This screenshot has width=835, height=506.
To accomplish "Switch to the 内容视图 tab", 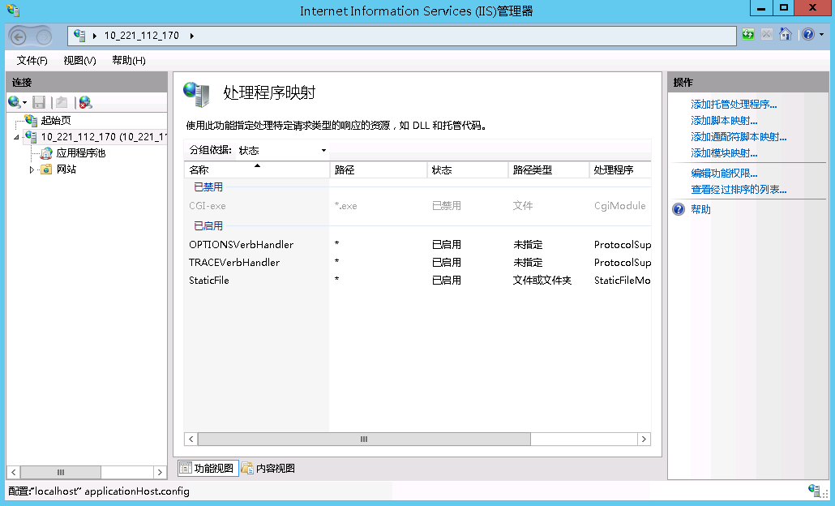I will (268, 468).
